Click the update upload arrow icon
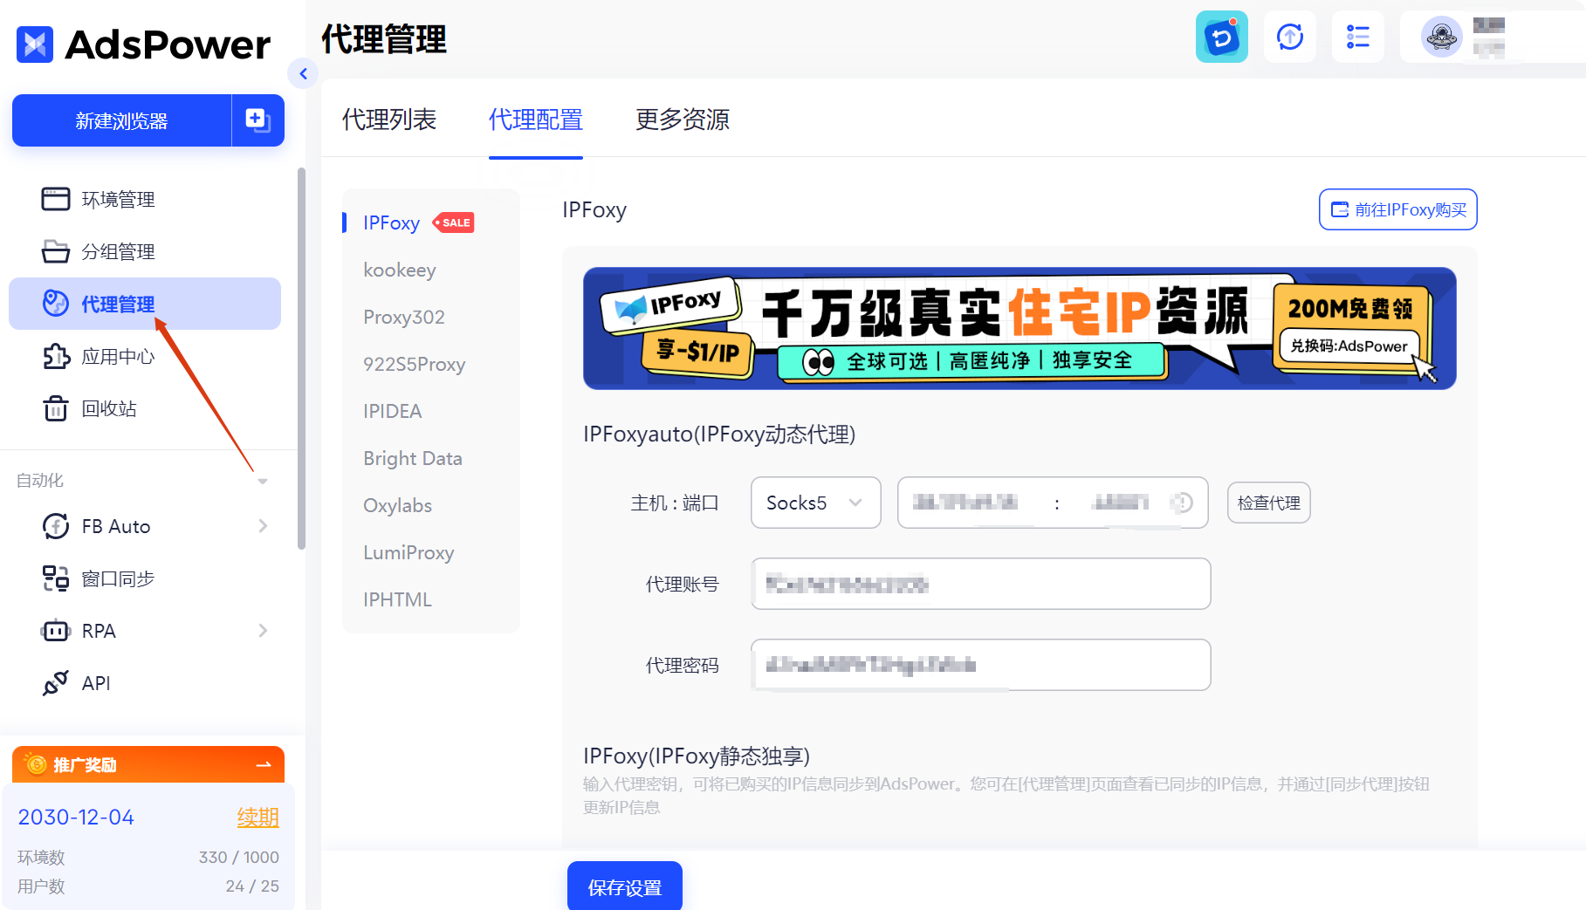 pyautogui.click(x=1290, y=37)
